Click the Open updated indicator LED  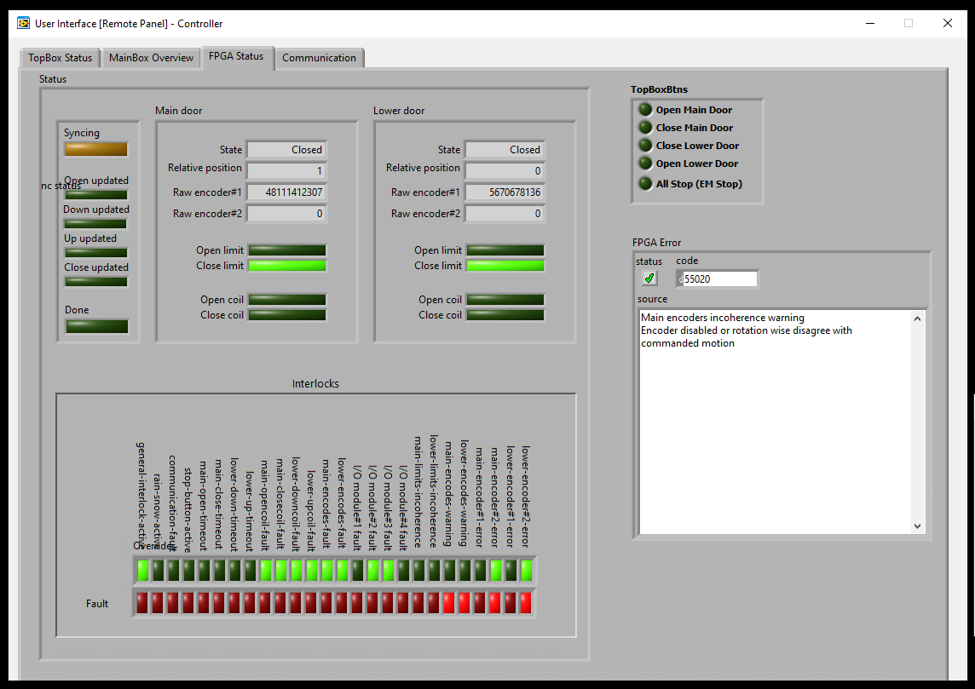pyautogui.click(x=96, y=194)
